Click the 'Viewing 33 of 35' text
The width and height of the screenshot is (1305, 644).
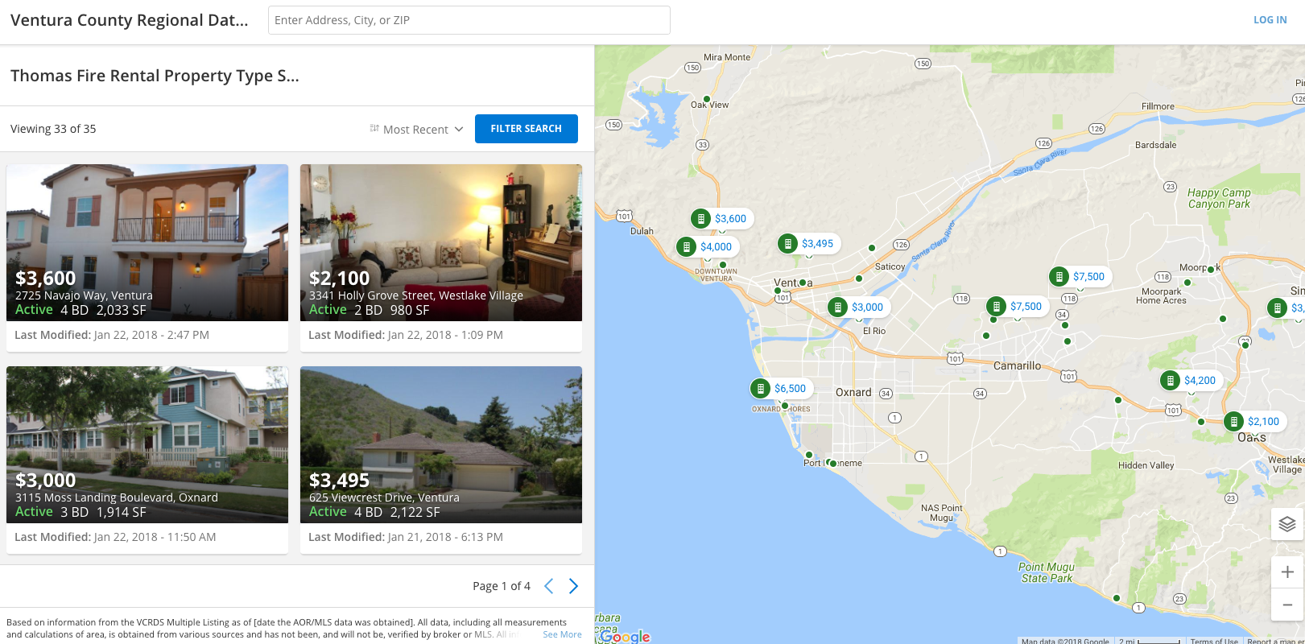click(x=53, y=129)
